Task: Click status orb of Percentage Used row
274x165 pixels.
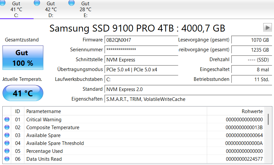Action: click(x=7, y=151)
